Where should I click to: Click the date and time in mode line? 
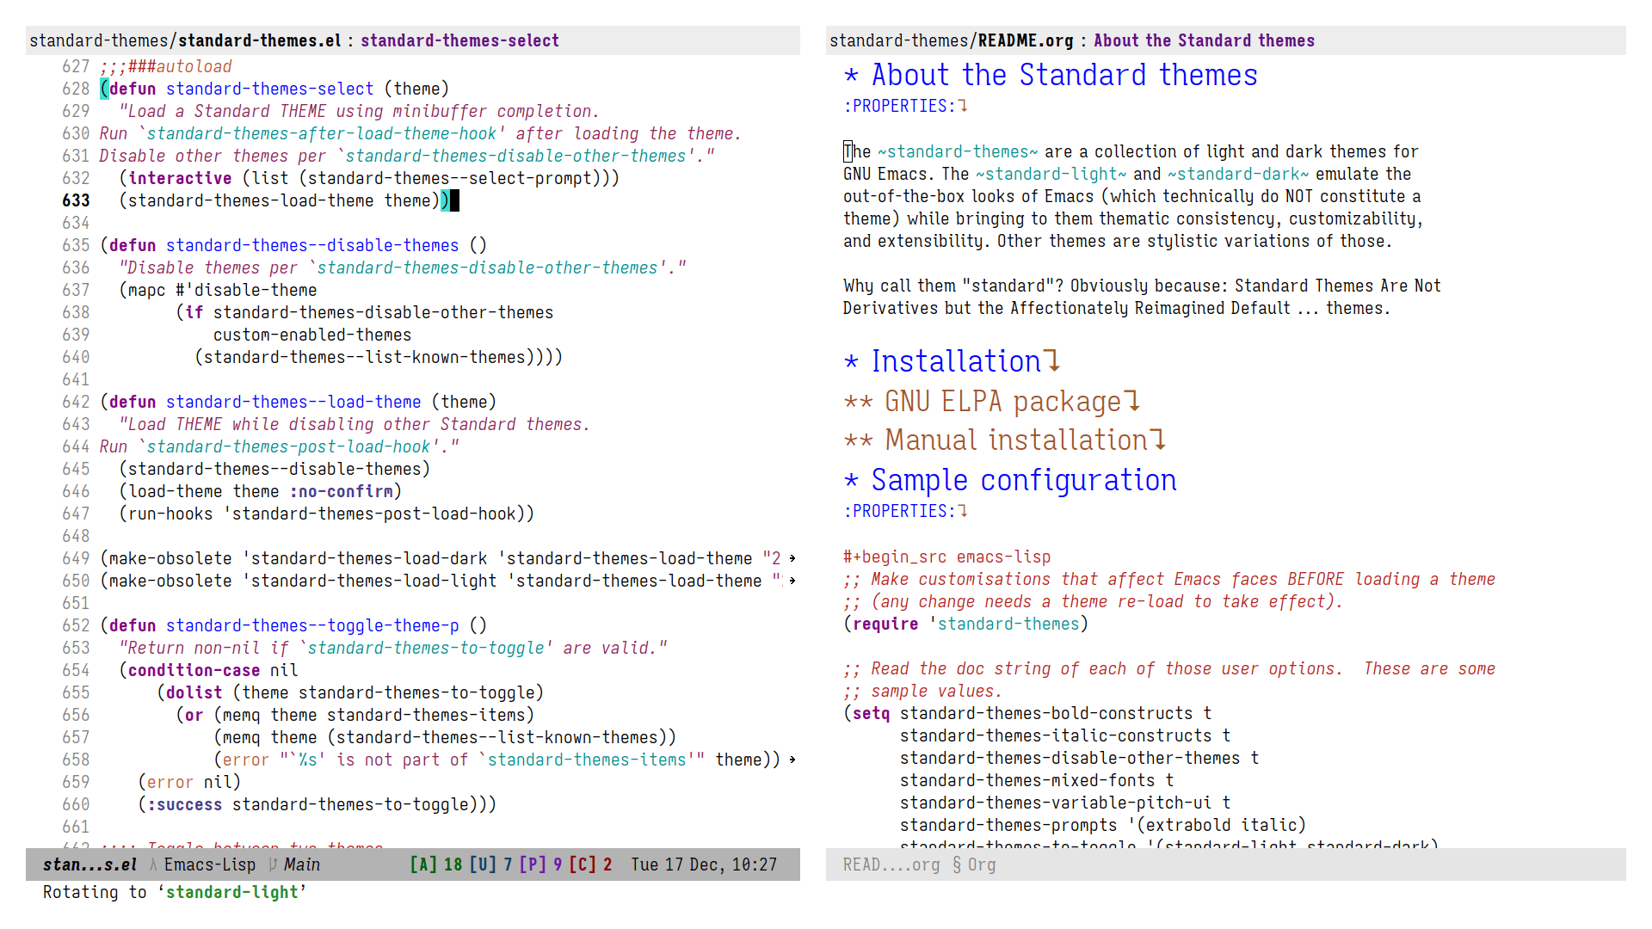(704, 865)
